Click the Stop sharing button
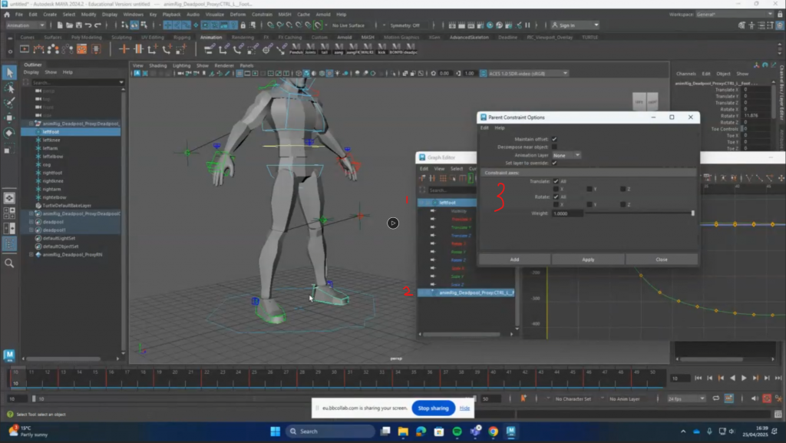 click(x=433, y=408)
